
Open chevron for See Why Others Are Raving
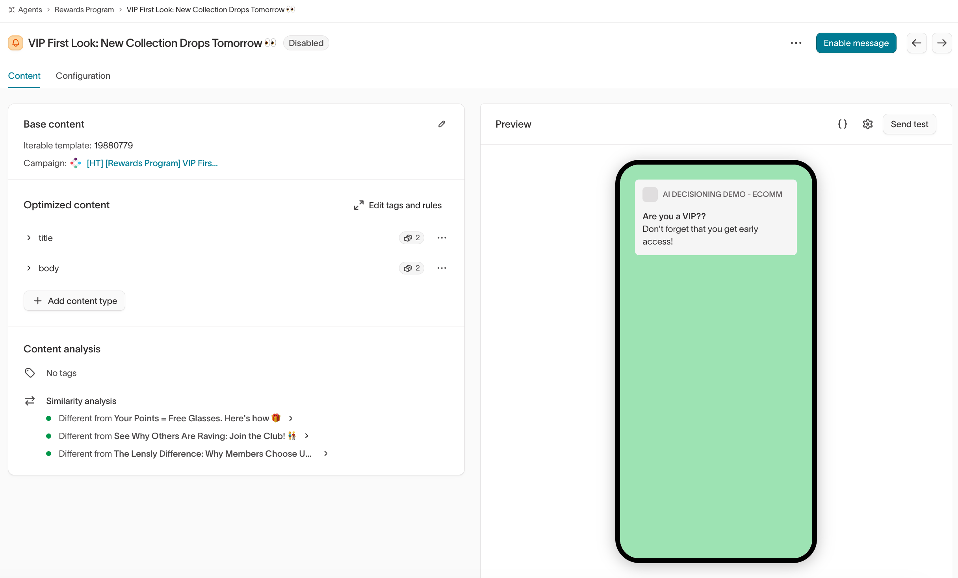[x=306, y=436]
